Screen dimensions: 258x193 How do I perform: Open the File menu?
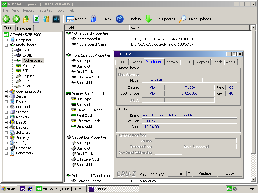pyautogui.click(x=5, y=10)
